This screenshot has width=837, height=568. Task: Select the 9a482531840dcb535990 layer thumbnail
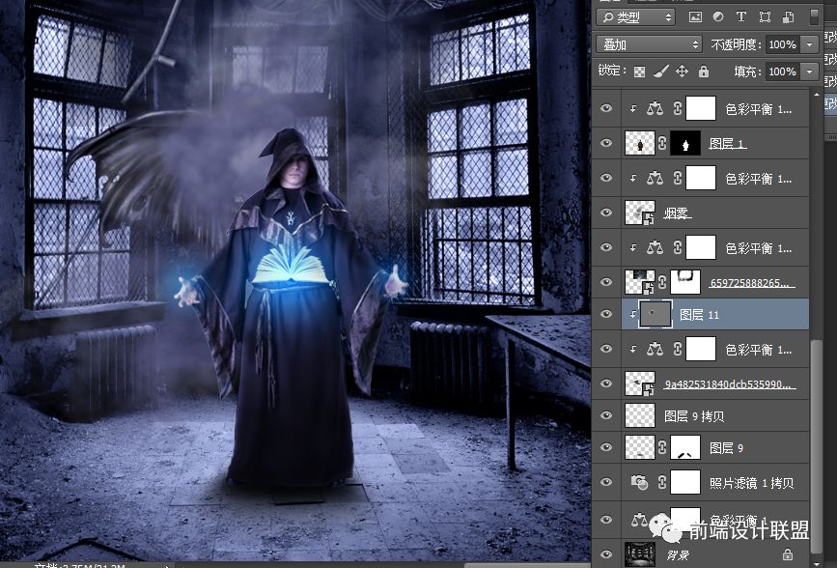coord(639,383)
